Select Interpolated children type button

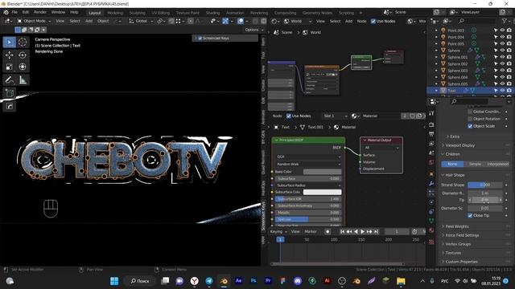(497, 164)
